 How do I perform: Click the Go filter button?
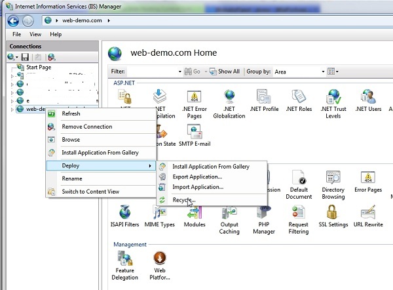[192, 72]
